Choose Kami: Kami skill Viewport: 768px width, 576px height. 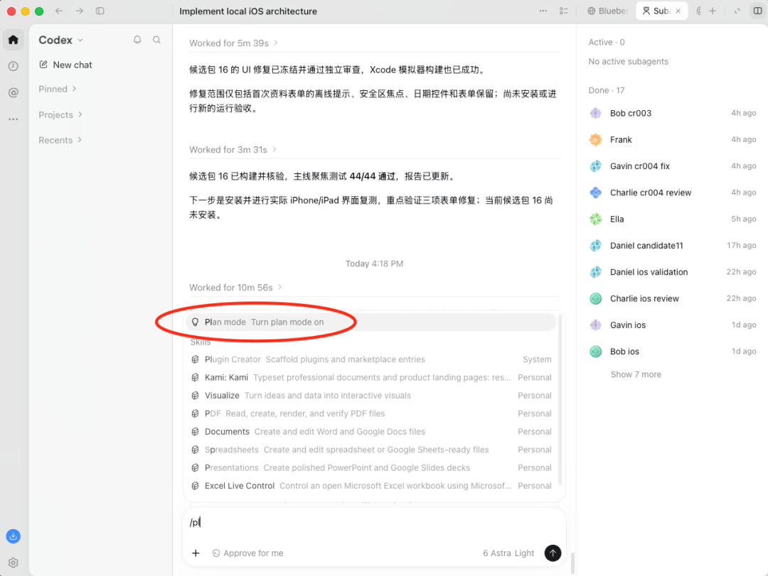point(370,377)
